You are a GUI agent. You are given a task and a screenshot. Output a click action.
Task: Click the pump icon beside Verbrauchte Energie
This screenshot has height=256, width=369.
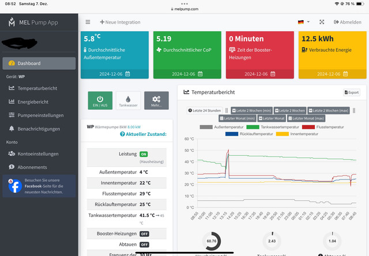tap(304, 50)
